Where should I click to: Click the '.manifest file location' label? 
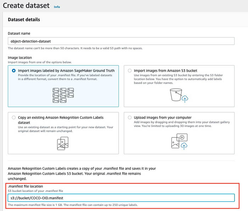coord(26,186)
